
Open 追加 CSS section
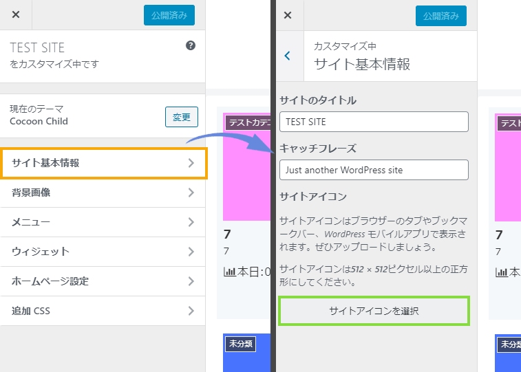pyautogui.click(x=103, y=311)
